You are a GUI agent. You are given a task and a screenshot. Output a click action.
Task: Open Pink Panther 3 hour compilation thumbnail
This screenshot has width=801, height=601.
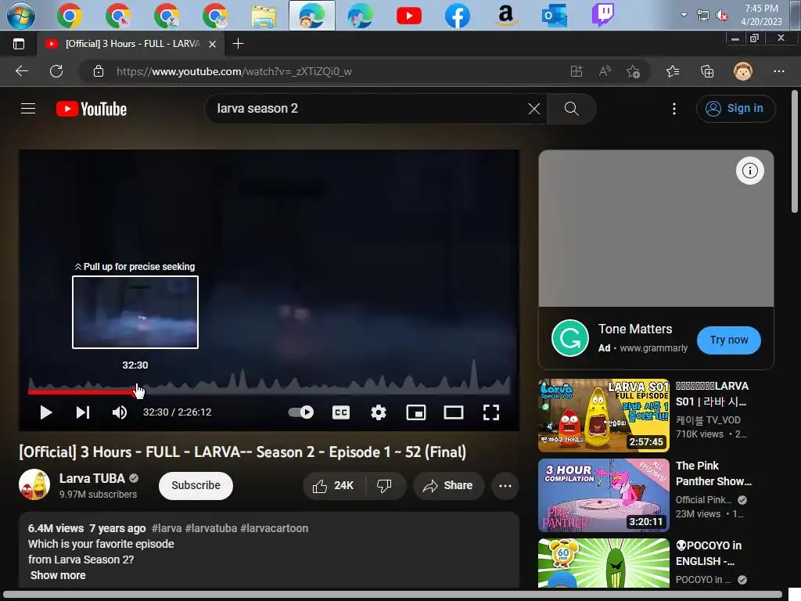pyautogui.click(x=604, y=495)
